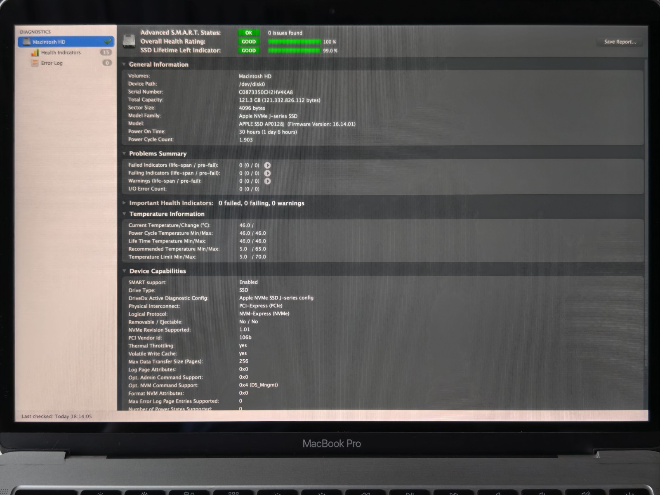Click the GOOD badge for Overall Health Rating
Screen dimensions: 660x495
click(x=248, y=42)
